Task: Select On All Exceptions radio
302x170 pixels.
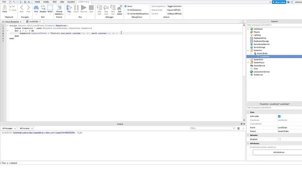Action: point(126,10)
